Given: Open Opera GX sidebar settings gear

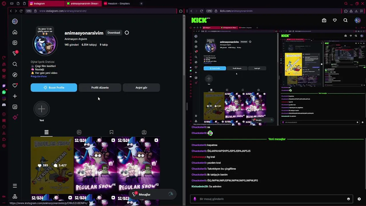Looking at the screenshot, I should [4, 146].
